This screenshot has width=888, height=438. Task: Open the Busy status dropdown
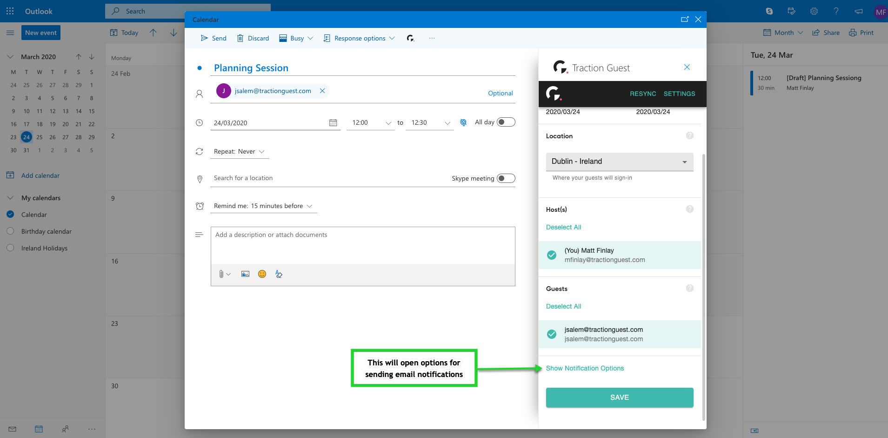pos(296,38)
